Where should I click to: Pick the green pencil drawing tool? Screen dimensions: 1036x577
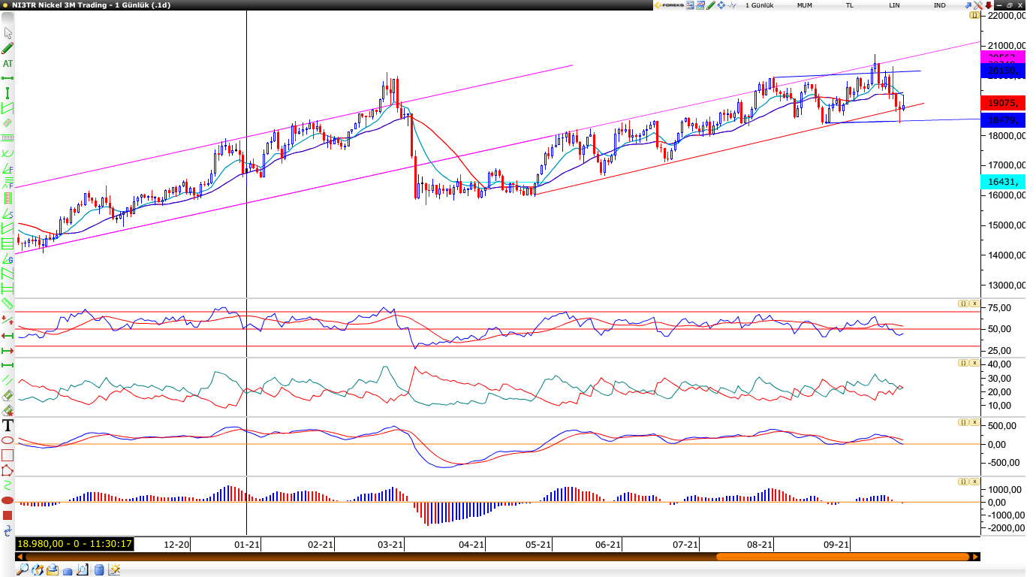8,48
